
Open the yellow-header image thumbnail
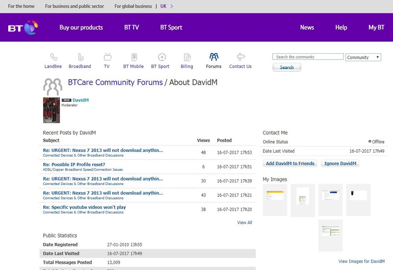(275, 200)
